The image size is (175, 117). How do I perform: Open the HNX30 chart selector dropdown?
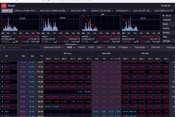click(86, 36)
